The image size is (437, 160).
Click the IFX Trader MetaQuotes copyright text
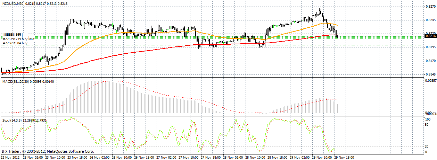(x=48, y=152)
